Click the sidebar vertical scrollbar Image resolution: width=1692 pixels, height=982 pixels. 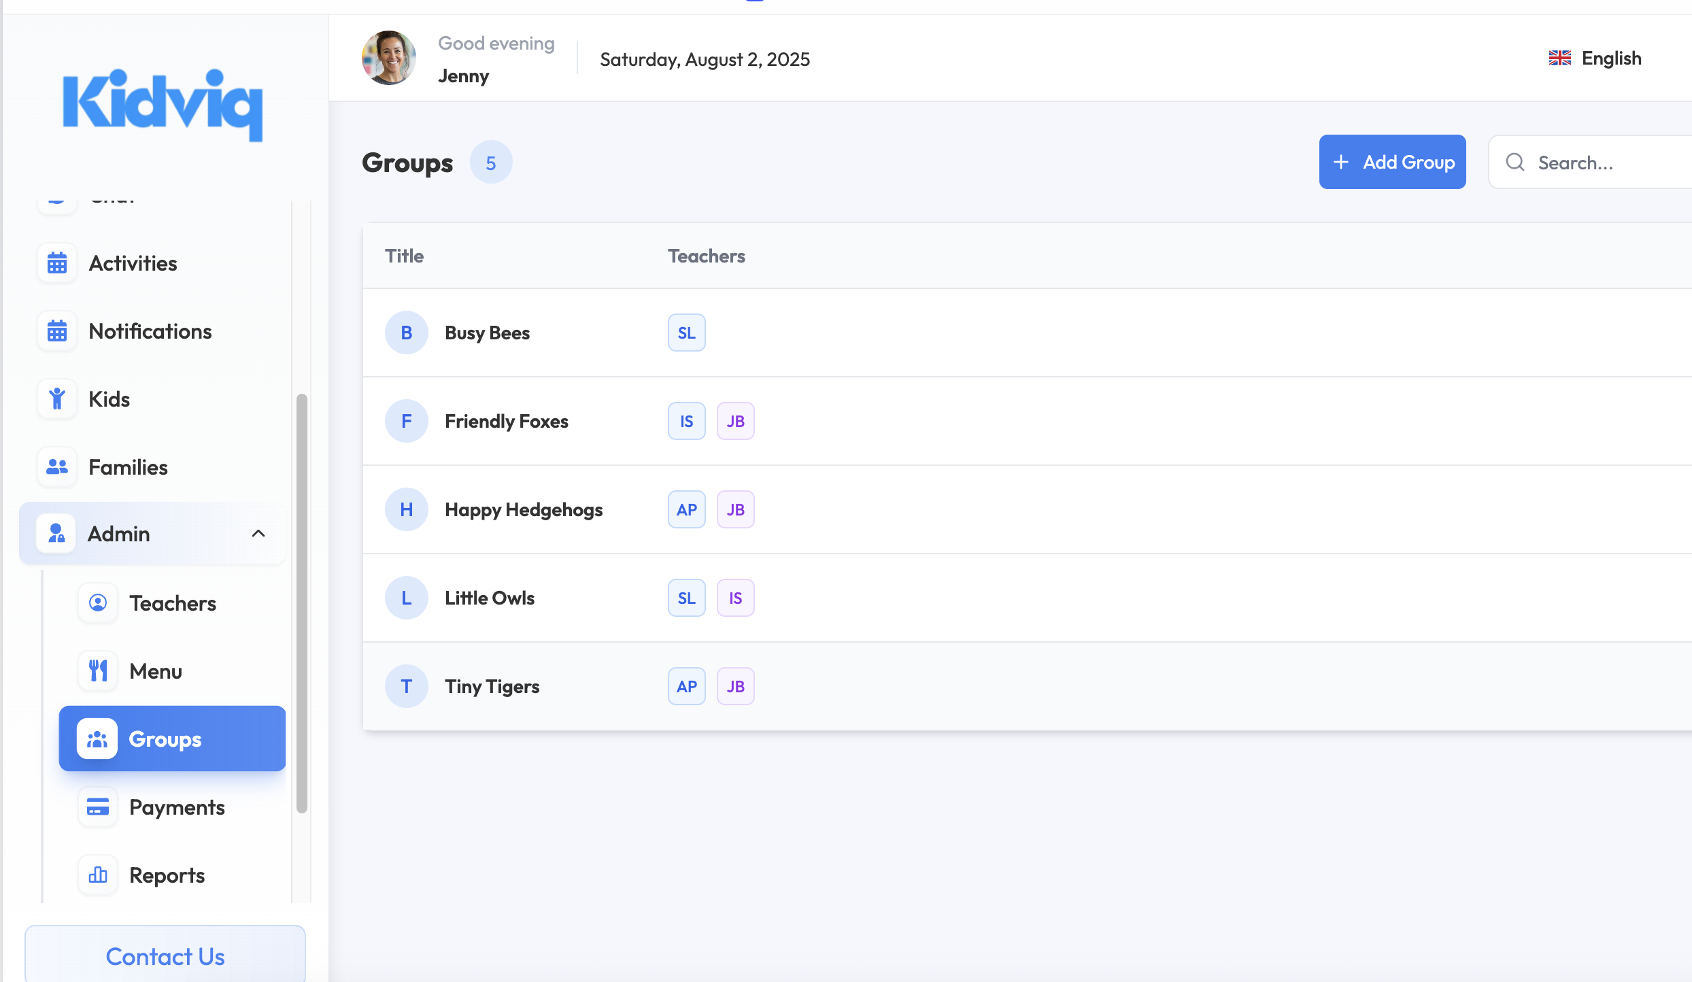tap(302, 603)
